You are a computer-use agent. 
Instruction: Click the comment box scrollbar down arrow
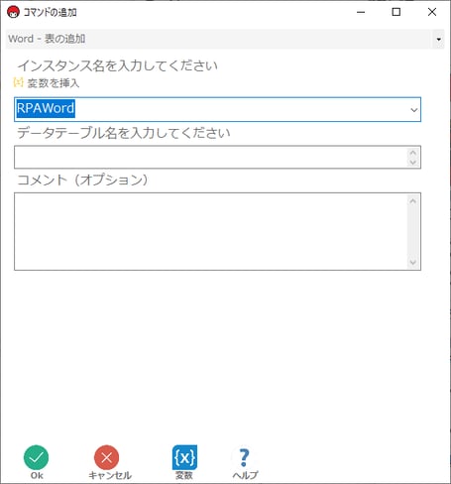[x=413, y=263]
